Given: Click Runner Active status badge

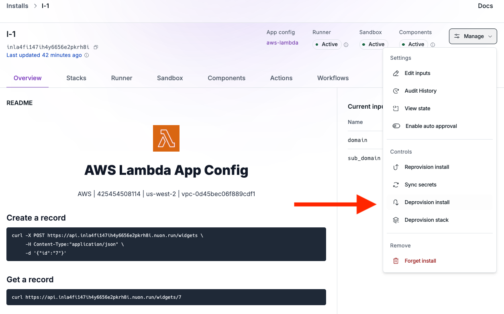Looking at the screenshot, I should 327,45.
